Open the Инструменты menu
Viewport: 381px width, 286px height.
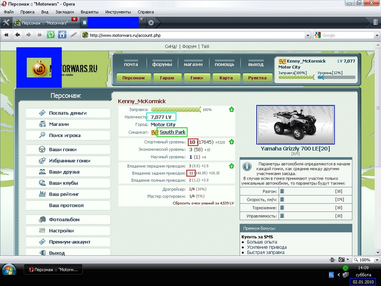(x=118, y=12)
